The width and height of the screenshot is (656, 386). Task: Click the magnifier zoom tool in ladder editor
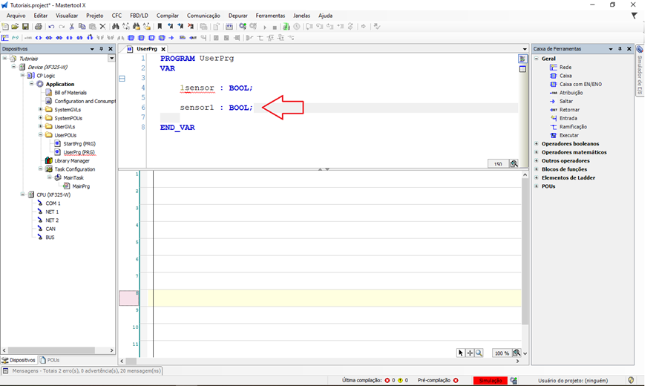pos(479,353)
